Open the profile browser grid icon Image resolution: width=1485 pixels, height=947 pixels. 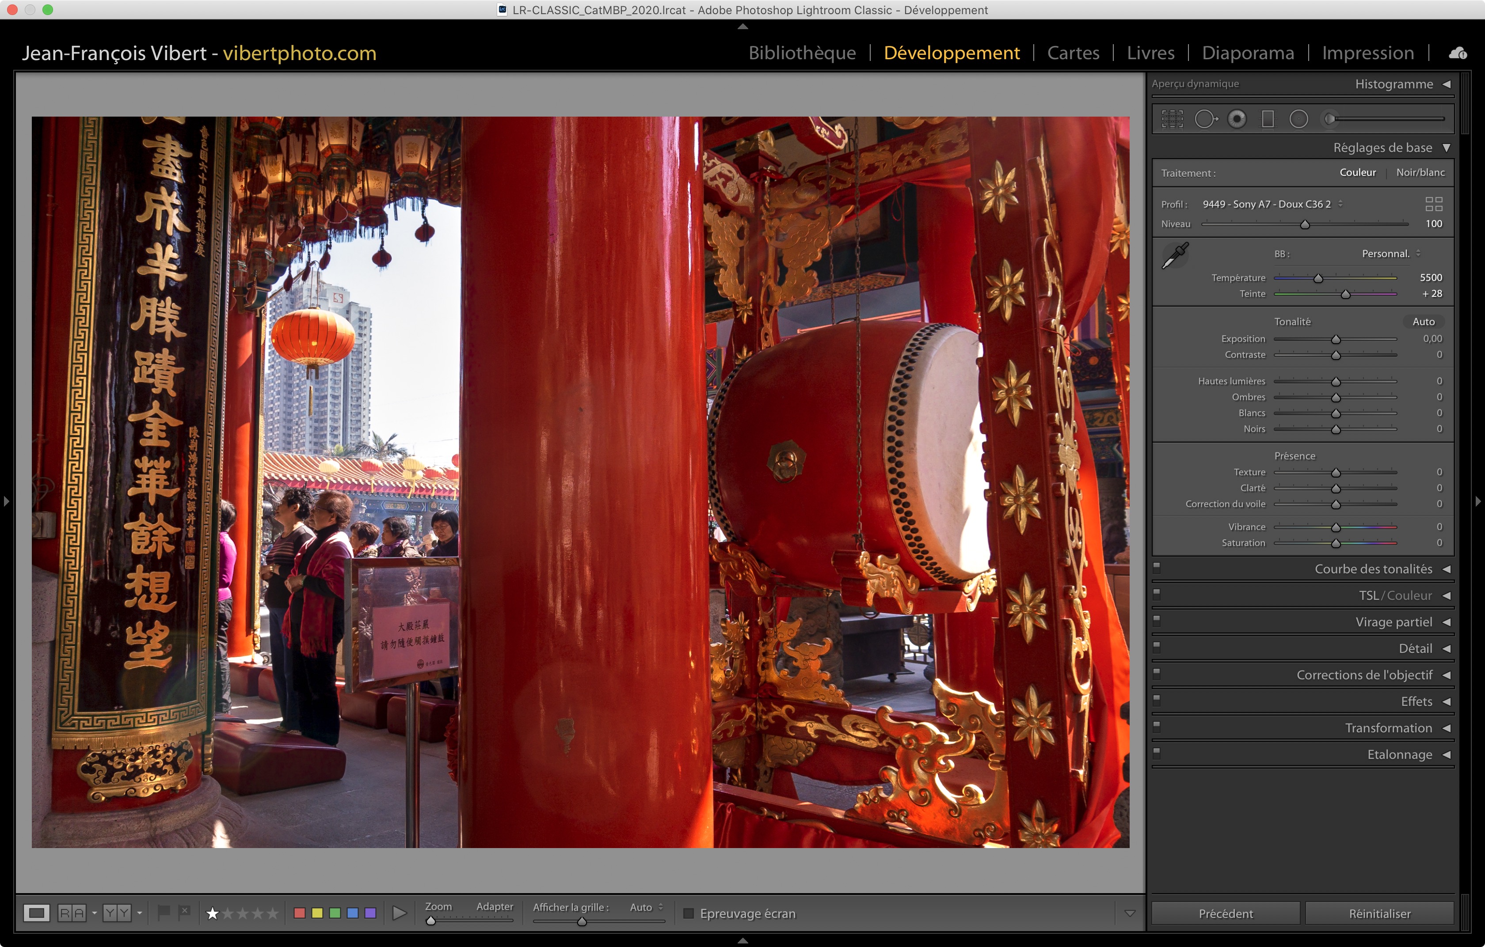pyautogui.click(x=1433, y=204)
